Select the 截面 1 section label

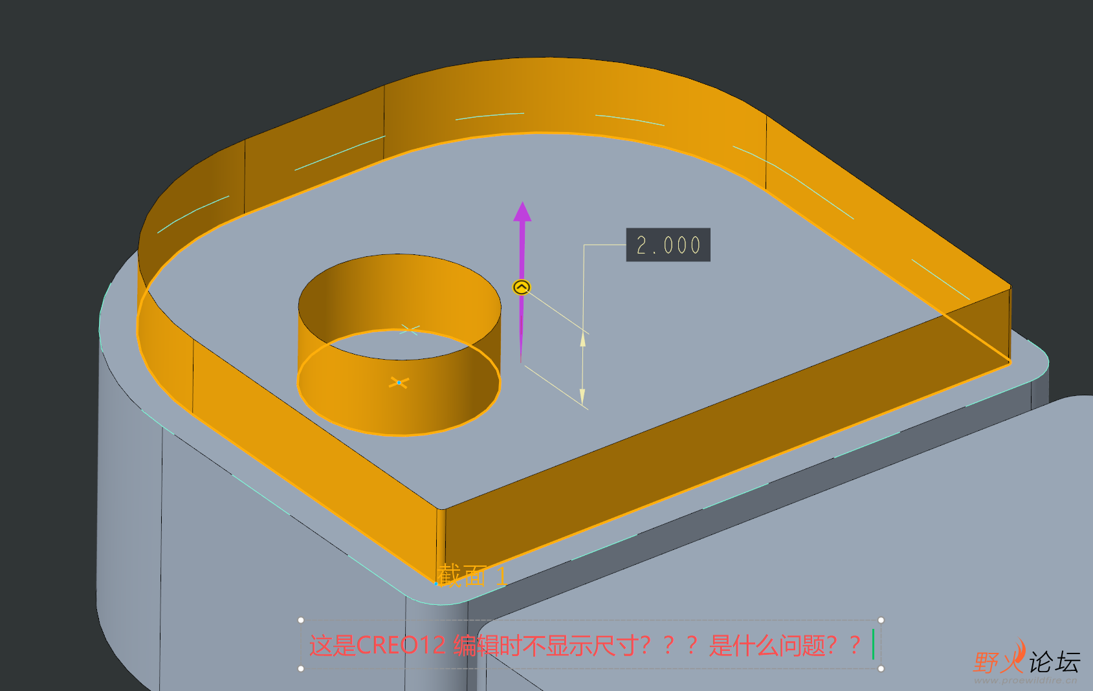click(472, 576)
